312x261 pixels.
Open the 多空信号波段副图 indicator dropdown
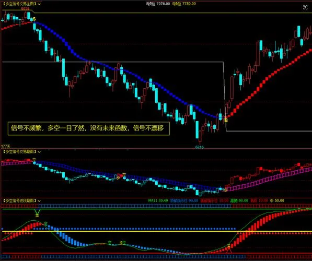point(39,201)
